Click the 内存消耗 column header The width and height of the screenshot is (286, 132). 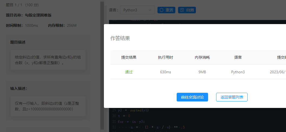[x=202, y=57]
